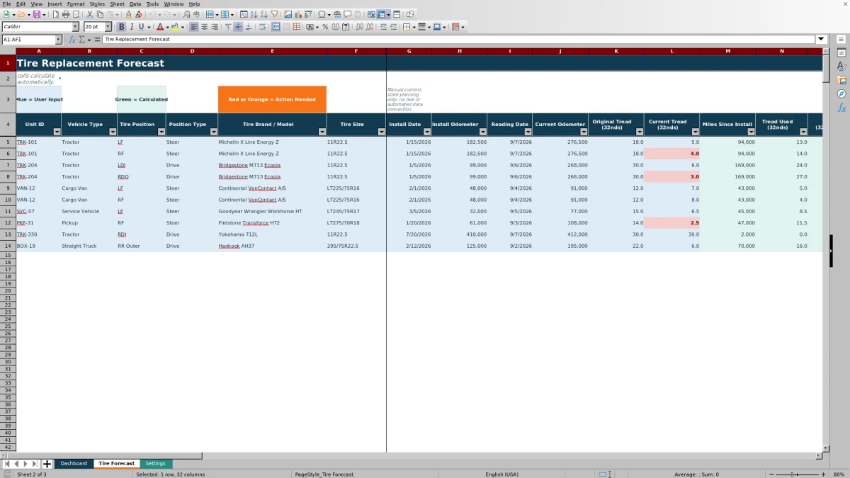
Task: Toggle Underline formatting
Action: 142,27
